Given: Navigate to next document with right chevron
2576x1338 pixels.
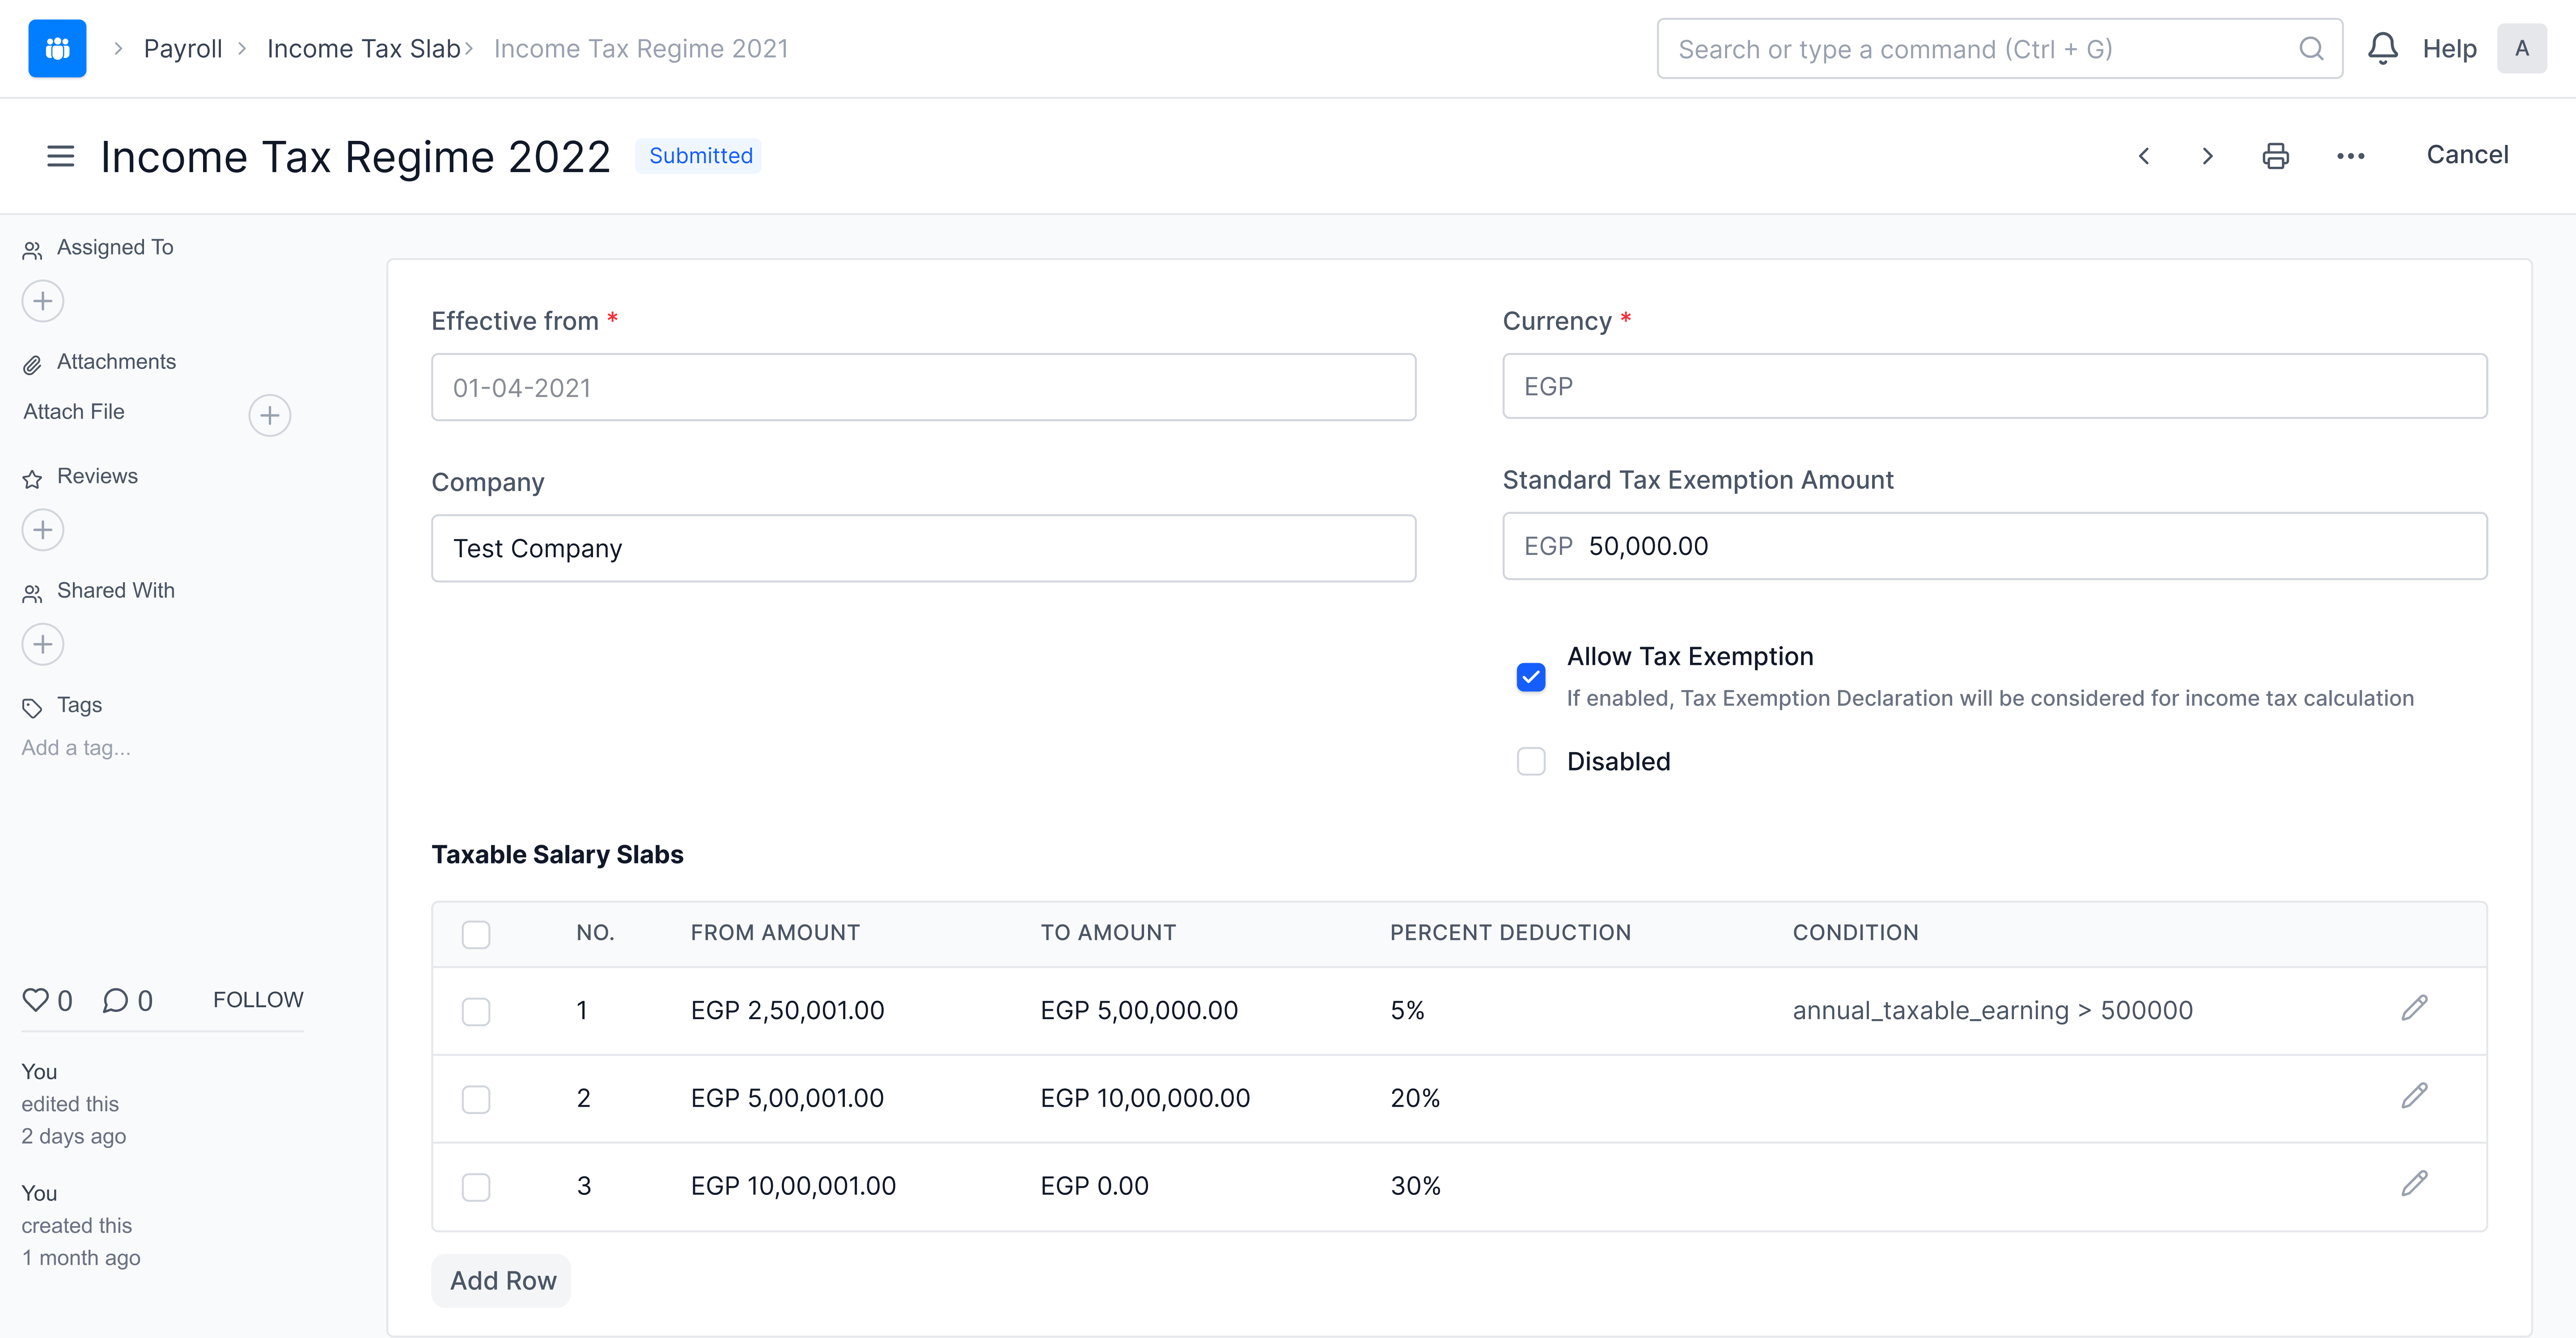Looking at the screenshot, I should 2207,155.
